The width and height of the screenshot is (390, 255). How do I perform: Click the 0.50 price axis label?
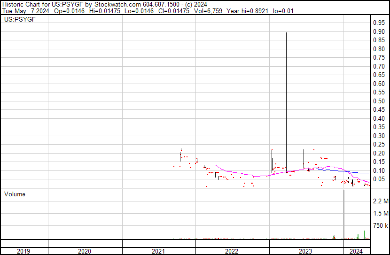pos(379,101)
